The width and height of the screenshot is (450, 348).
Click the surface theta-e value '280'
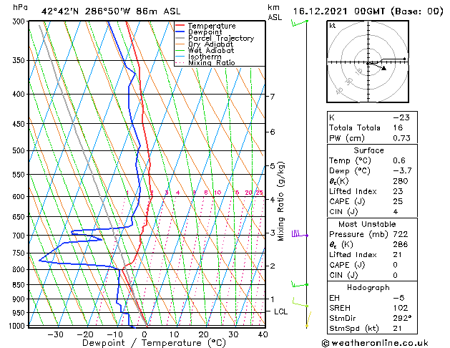(401, 181)
